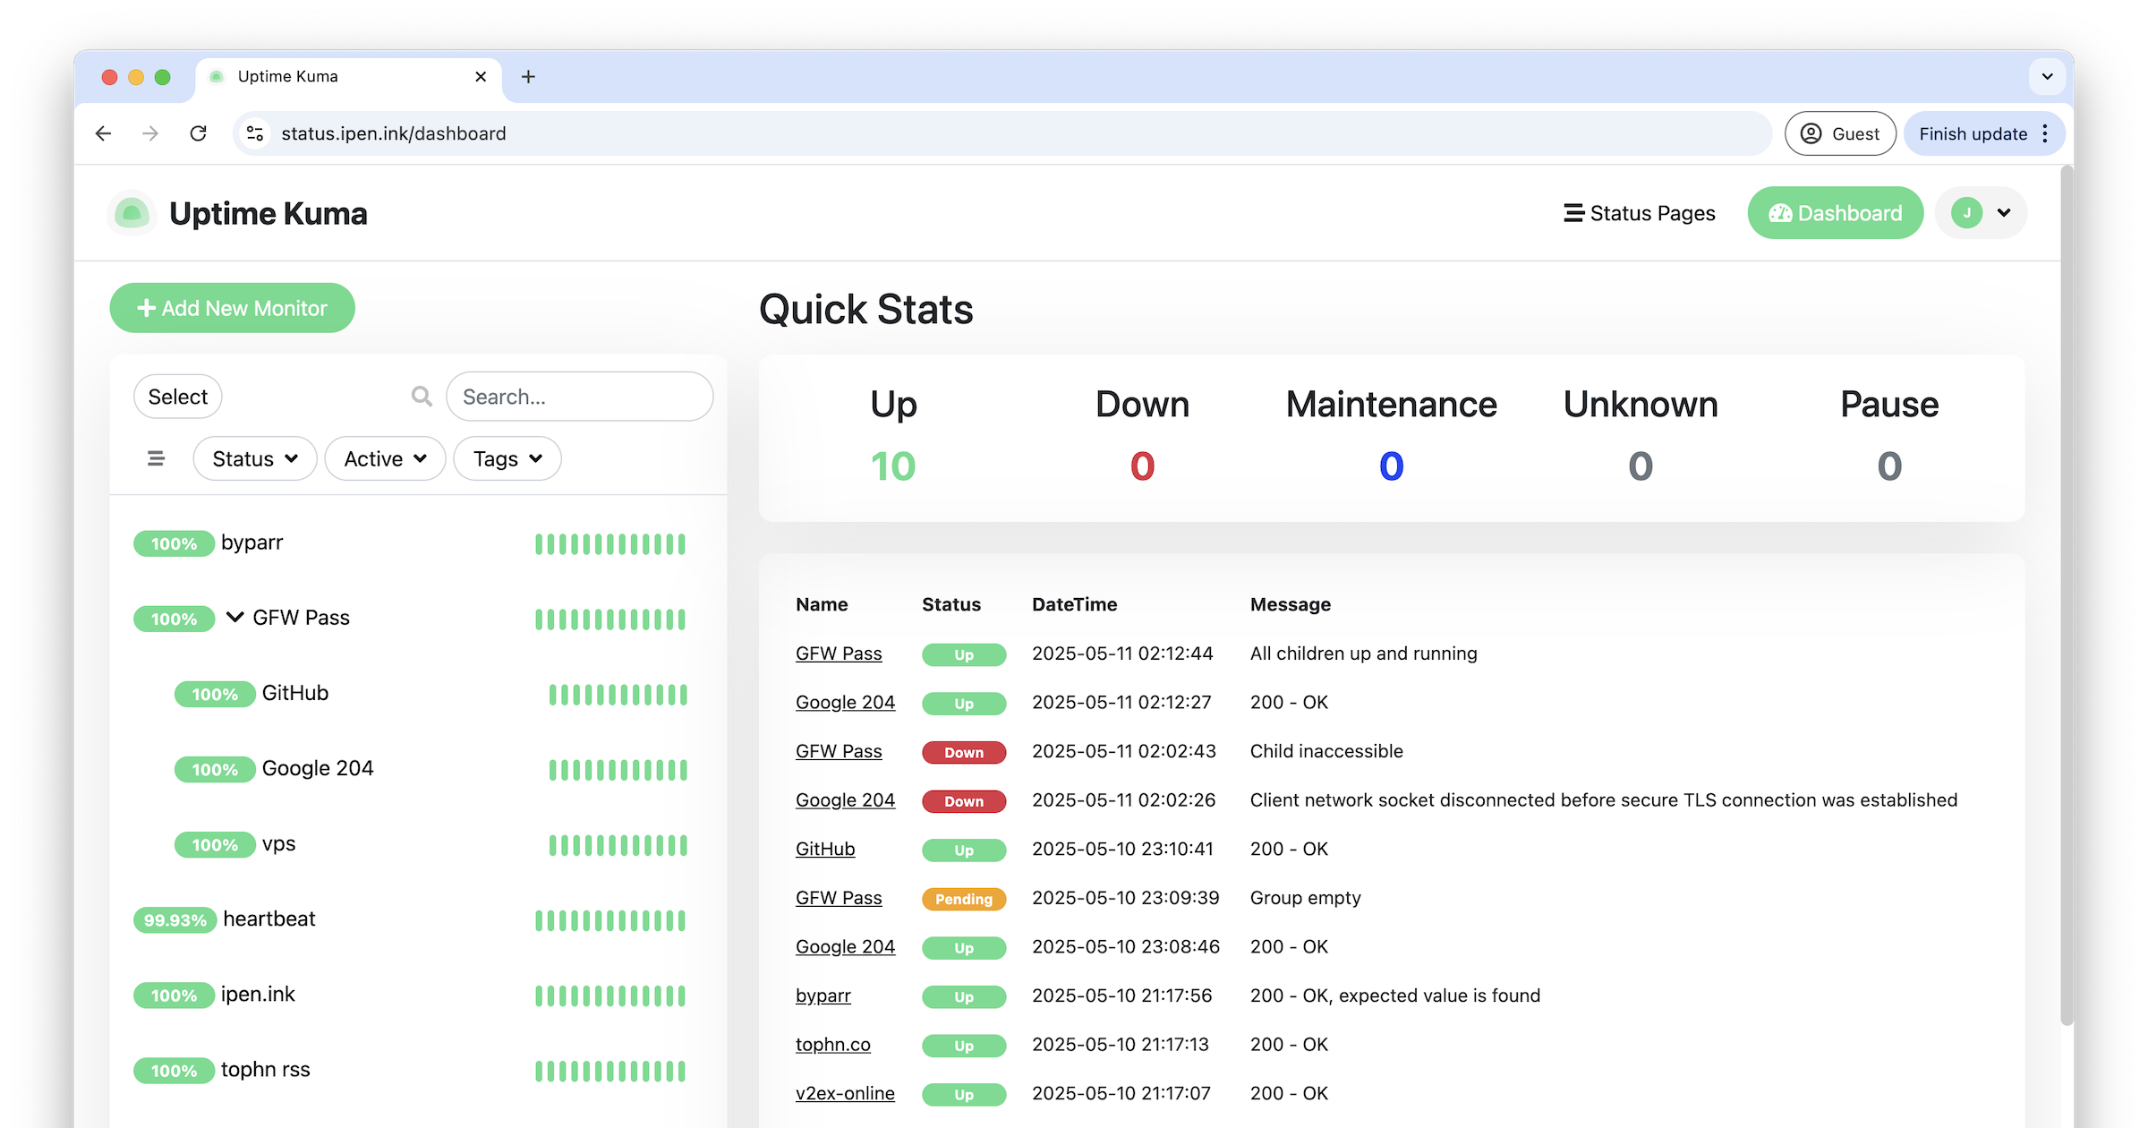Click the heartbeat monitor uptime bar

pyautogui.click(x=610, y=920)
